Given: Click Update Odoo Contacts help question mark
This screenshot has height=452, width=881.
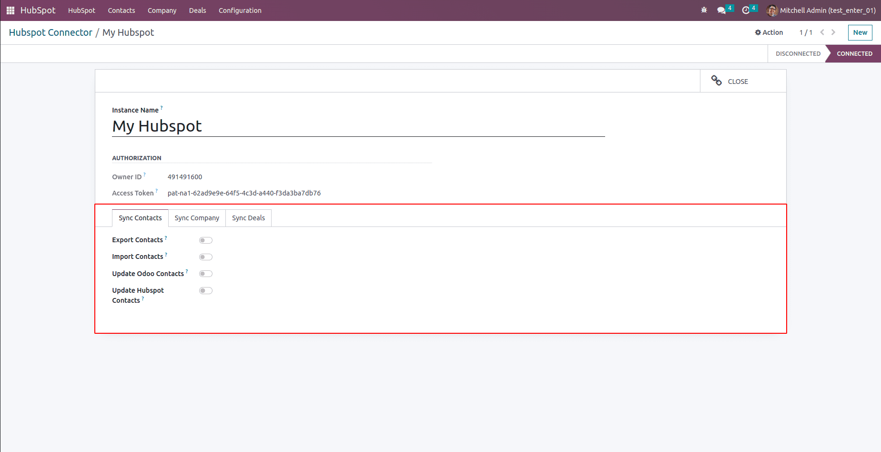Looking at the screenshot, I should 187,271.
